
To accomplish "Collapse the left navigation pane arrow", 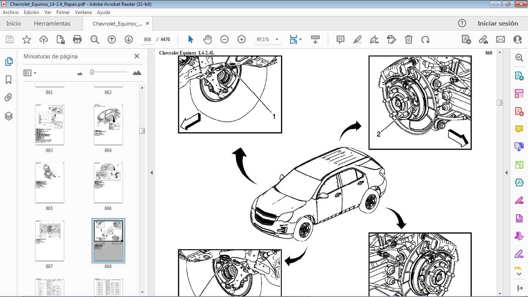I will [x=152, y=173].
